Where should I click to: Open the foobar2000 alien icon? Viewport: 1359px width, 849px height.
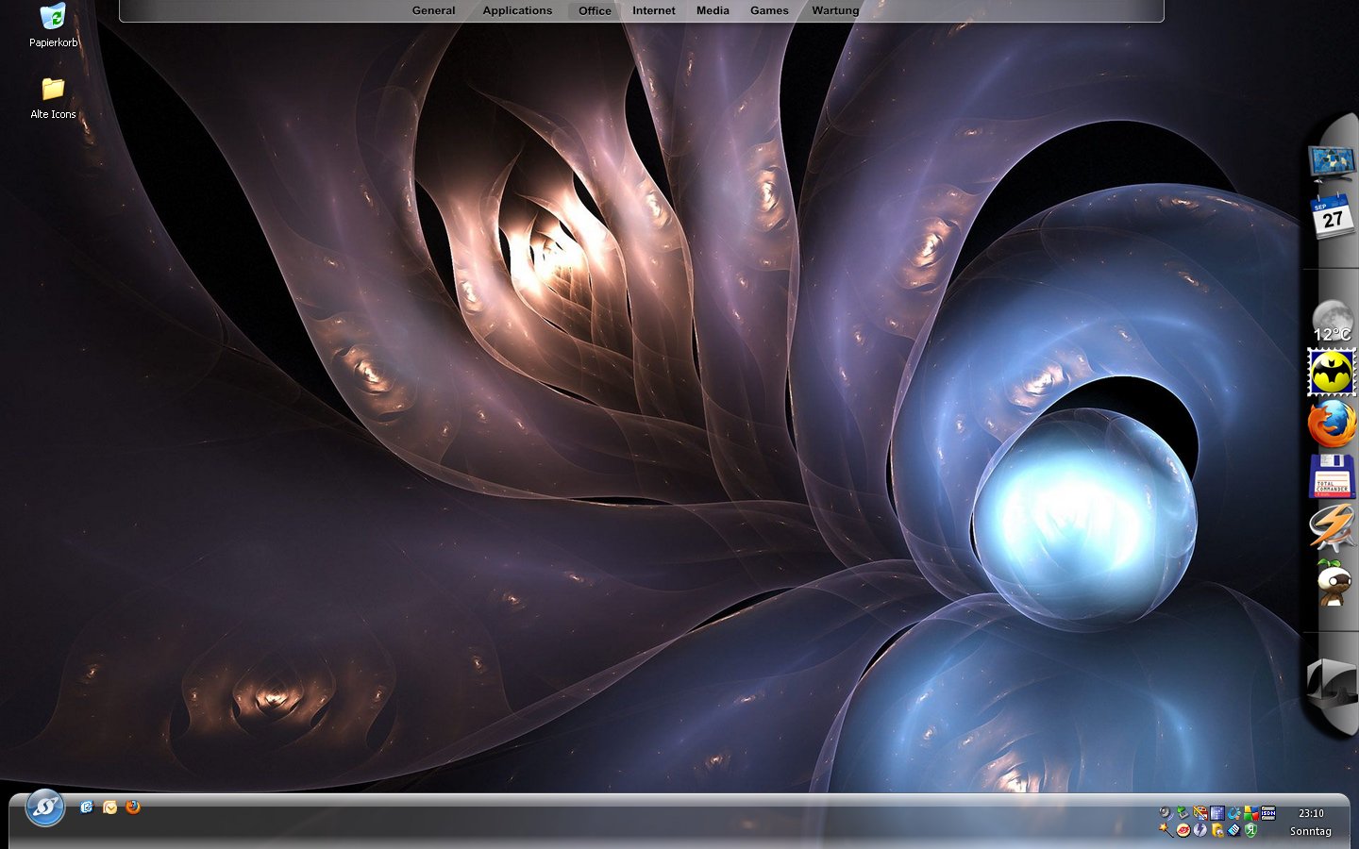tap(1333, 582)
